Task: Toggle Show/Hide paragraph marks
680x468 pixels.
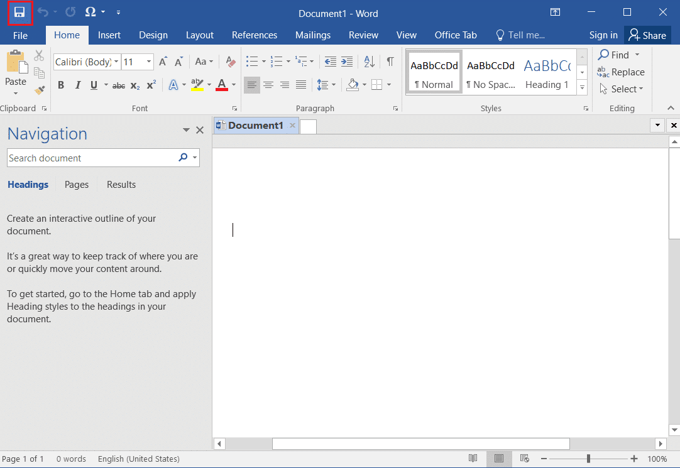Action: click(390, 62)
